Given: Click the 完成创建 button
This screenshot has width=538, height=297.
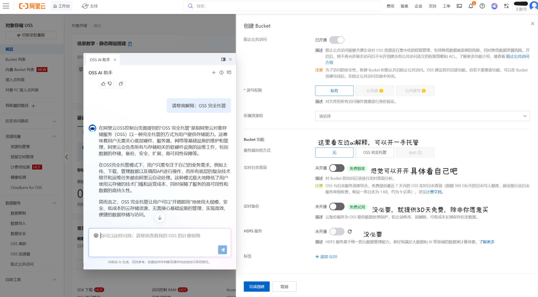Looking at the screenshot, I should pyautogui.click(x=256, y=287).
